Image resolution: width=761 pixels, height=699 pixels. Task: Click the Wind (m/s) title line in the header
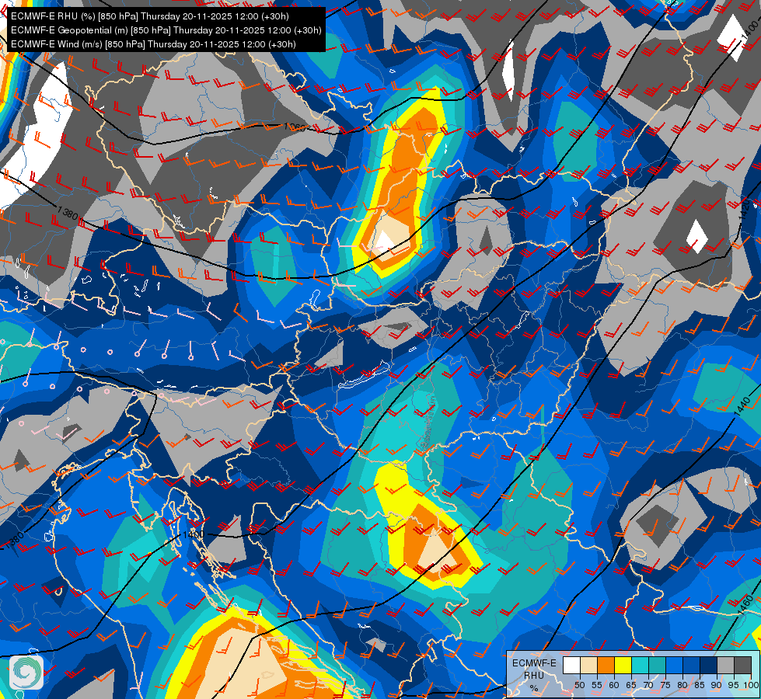153,44
